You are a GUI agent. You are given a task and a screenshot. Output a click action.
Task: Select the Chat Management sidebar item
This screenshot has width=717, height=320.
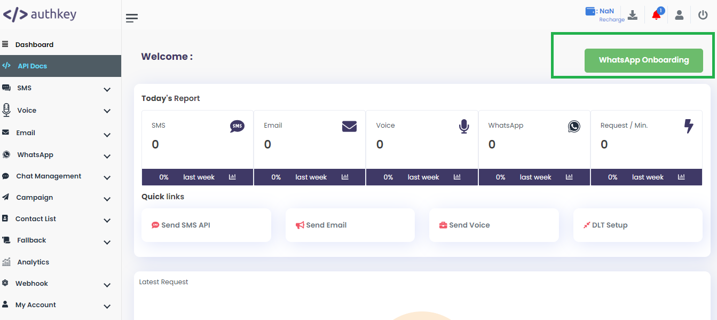click(x=60, y=176)
